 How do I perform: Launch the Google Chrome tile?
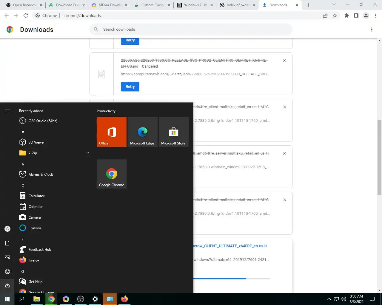112,174
